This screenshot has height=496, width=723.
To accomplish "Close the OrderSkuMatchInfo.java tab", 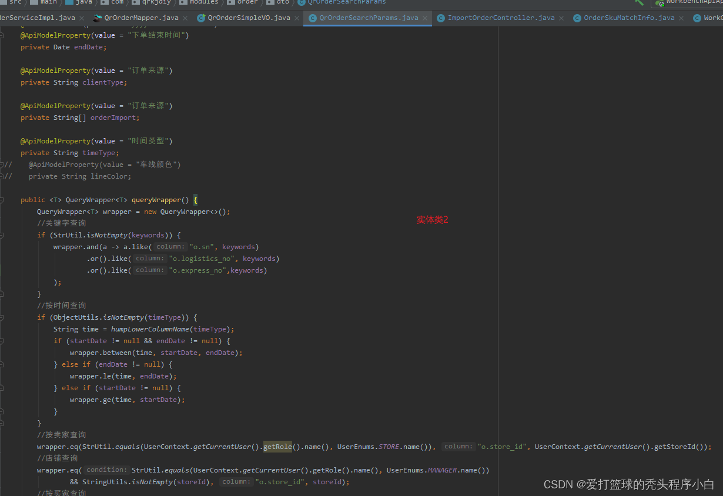I will (681, 18).
